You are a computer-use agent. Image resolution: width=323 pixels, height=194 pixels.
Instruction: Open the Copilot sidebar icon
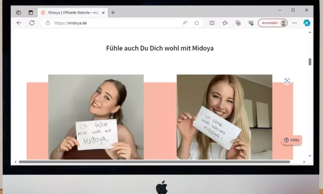coord(307,23)
